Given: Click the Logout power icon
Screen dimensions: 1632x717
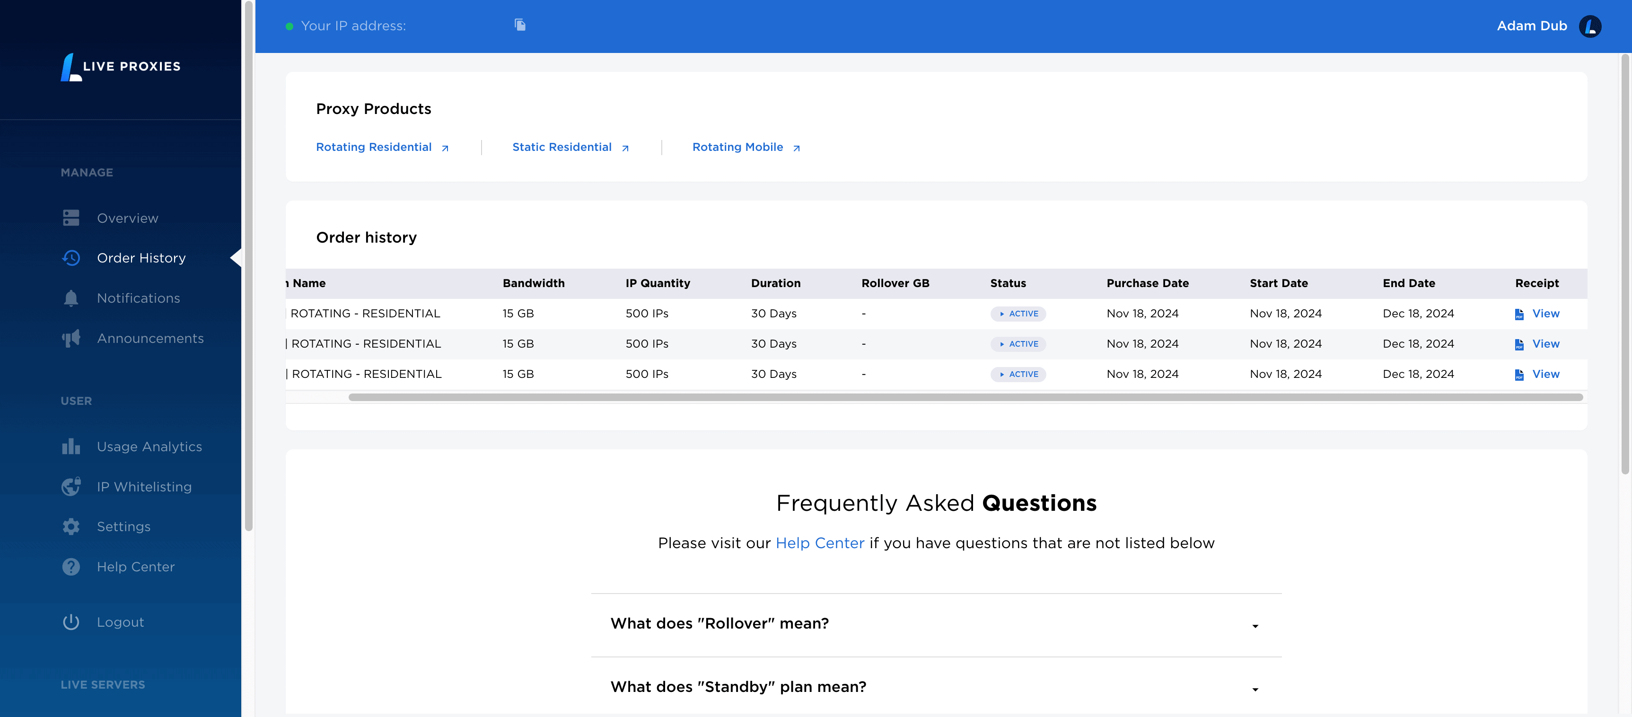Looking at the screenshot, I should click(x=71, y=622).
